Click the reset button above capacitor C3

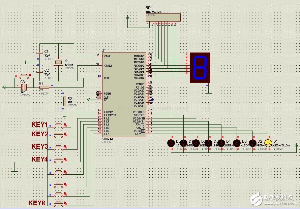24,75
